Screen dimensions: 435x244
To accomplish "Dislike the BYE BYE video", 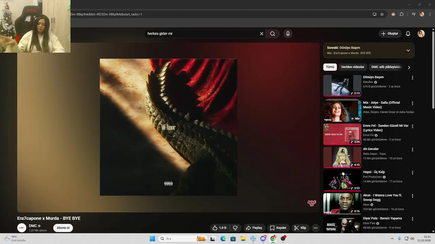I will click(235, 228).
